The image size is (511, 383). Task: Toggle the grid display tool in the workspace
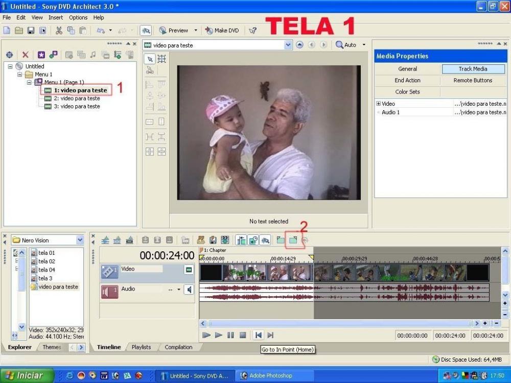(161, 59)
